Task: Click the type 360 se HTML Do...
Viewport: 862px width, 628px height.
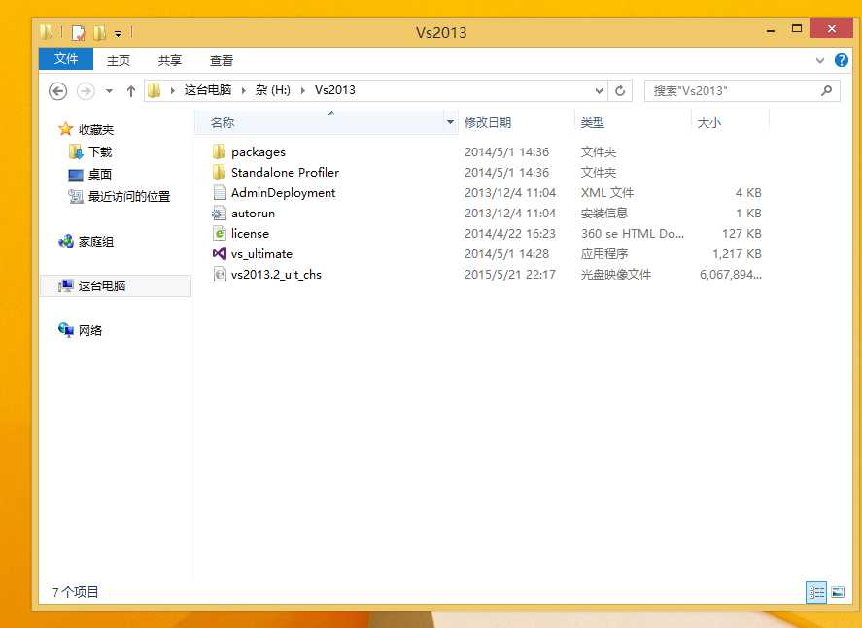Action: [x=633, y=233]
